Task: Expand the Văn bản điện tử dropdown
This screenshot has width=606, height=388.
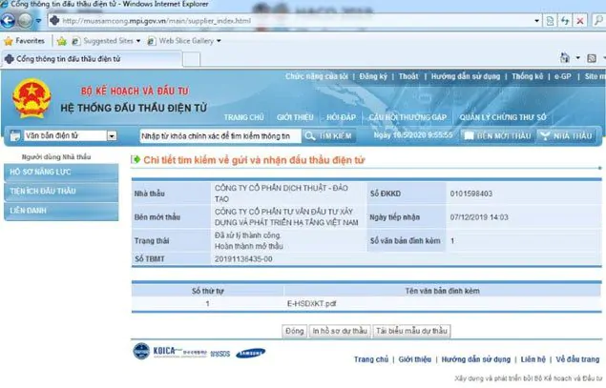Action: [x=111, y=136]
